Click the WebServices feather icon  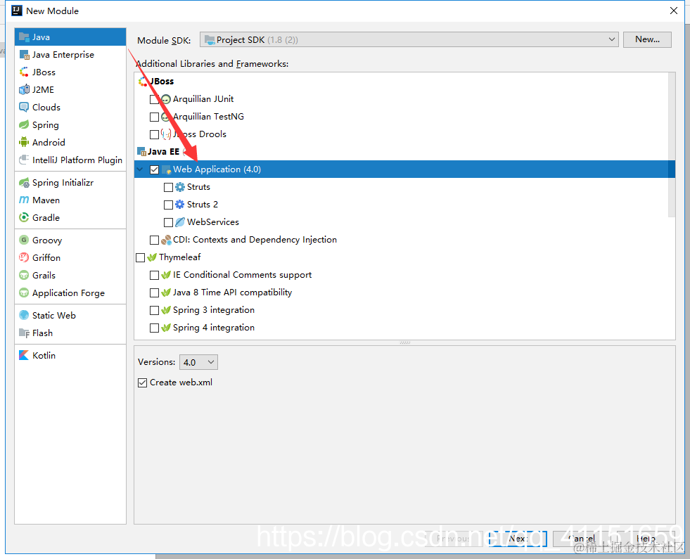(179, 222)
